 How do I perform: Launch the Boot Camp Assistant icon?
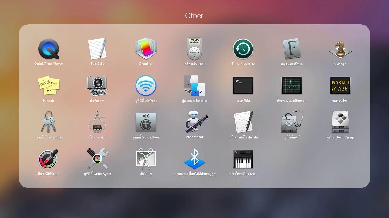340,122
